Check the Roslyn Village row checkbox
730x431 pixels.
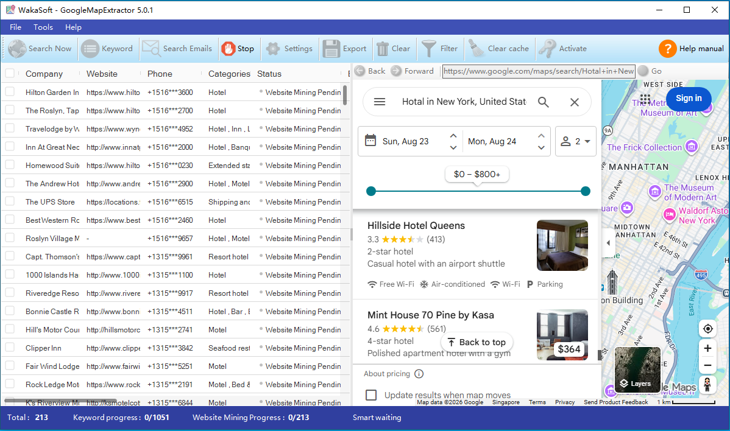(x=10, y=238)
